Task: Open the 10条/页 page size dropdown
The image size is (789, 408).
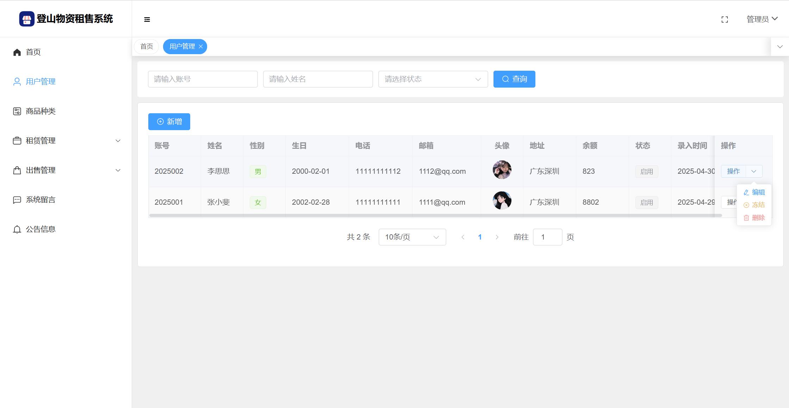Action: click(412, 237)
